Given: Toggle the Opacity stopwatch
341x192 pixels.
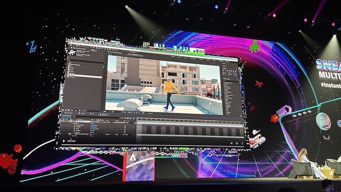Looking at the screenshot, I should click(x=75, y=132).
